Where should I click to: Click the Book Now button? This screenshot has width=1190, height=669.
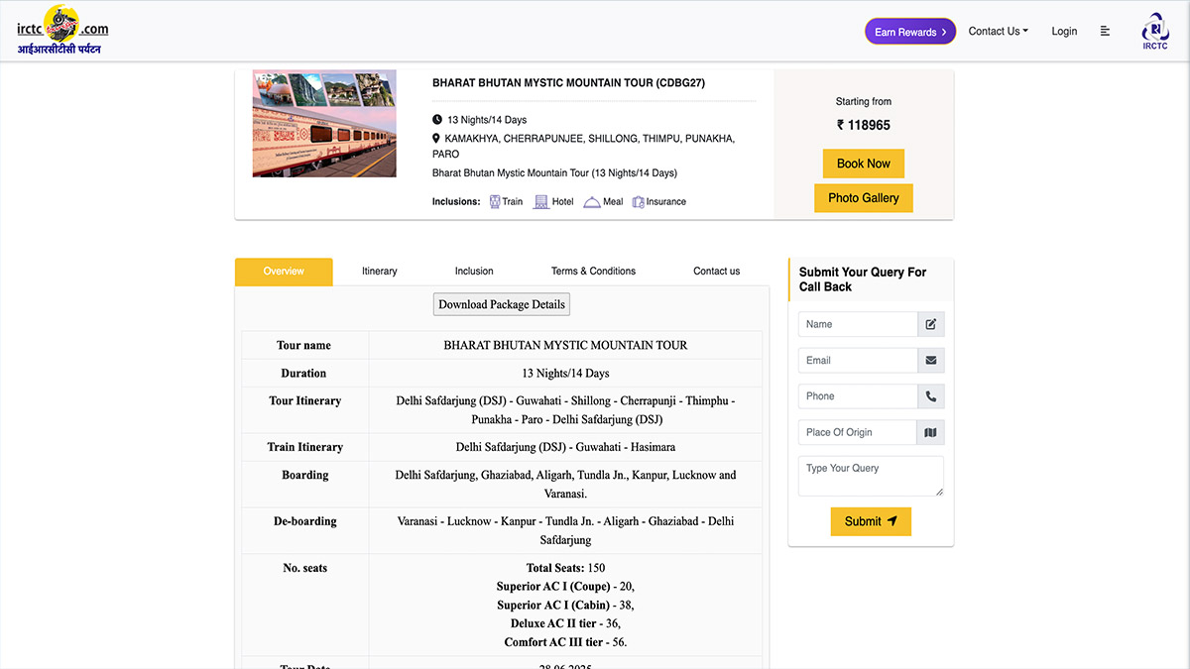(864, 164)
